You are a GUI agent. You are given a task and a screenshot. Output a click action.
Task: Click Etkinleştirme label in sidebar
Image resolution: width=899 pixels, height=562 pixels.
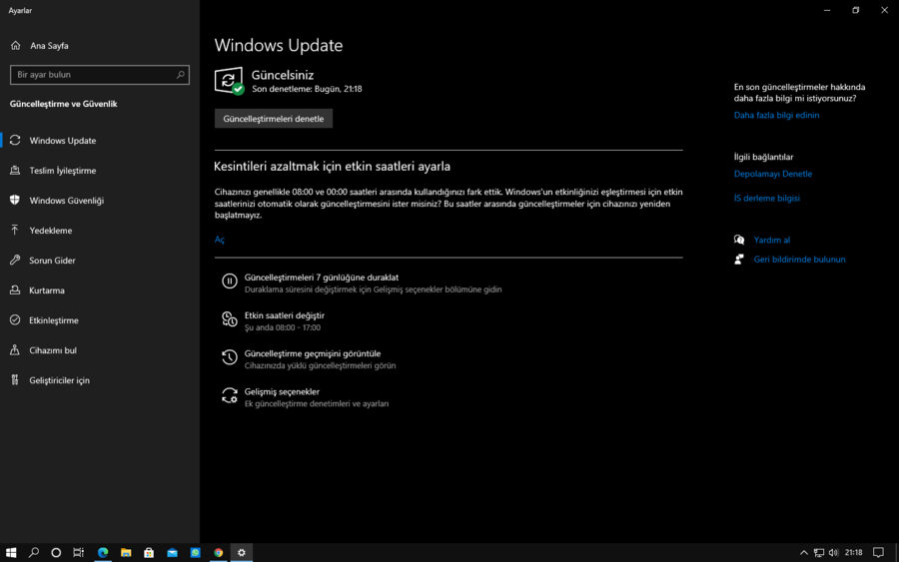coord(54,320)
